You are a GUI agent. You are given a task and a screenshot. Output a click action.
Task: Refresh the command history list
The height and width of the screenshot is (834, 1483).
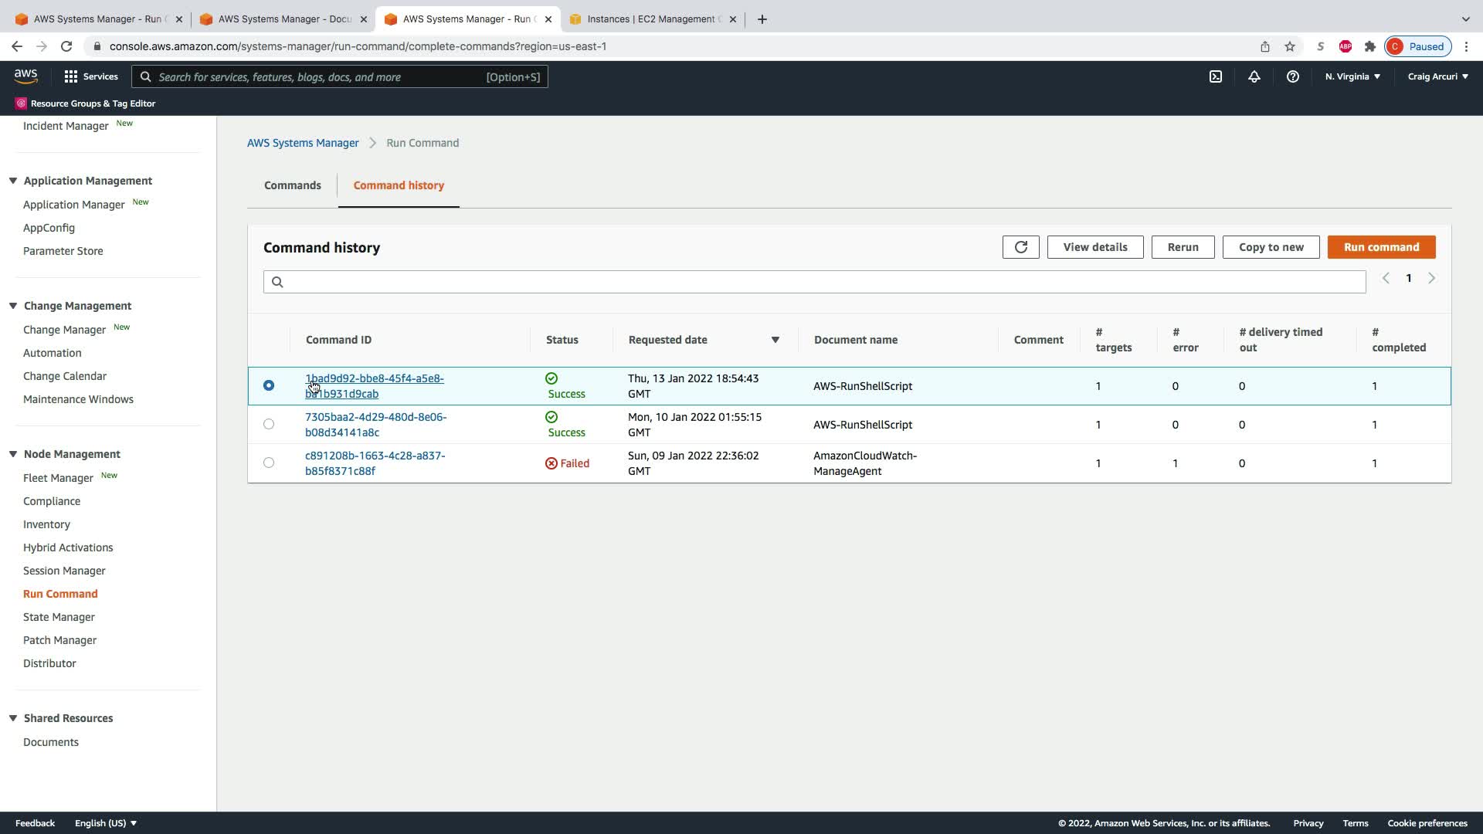(x=1020, y=247)
